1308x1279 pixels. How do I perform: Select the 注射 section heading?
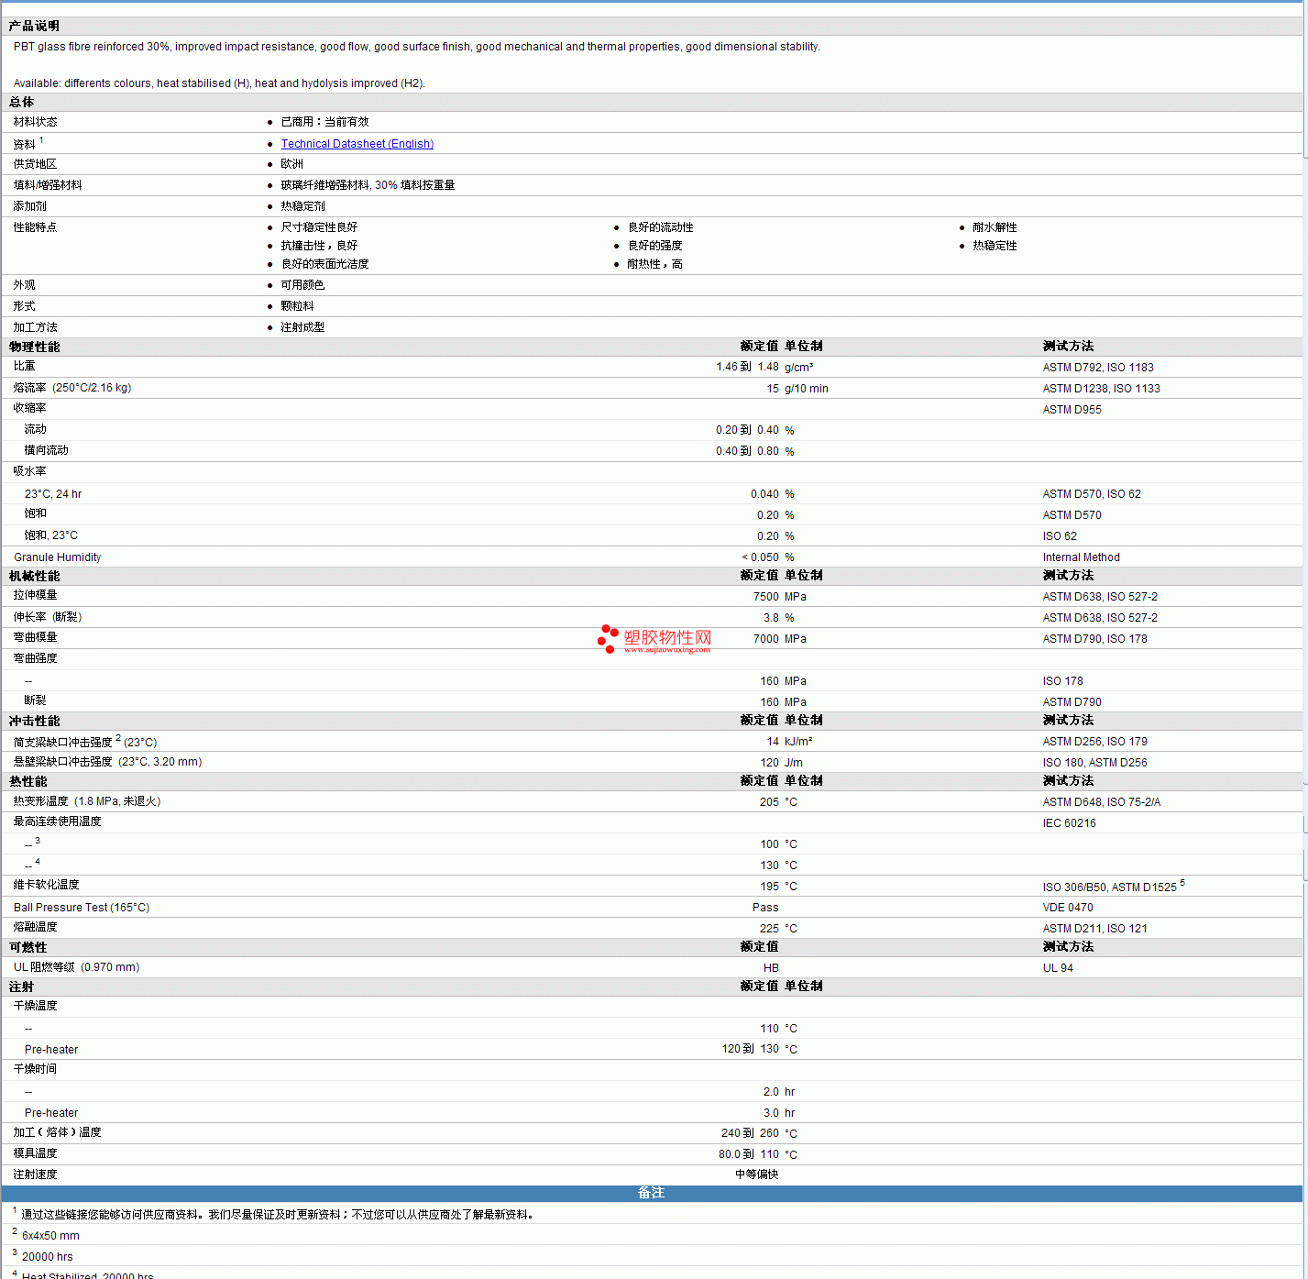21,987
